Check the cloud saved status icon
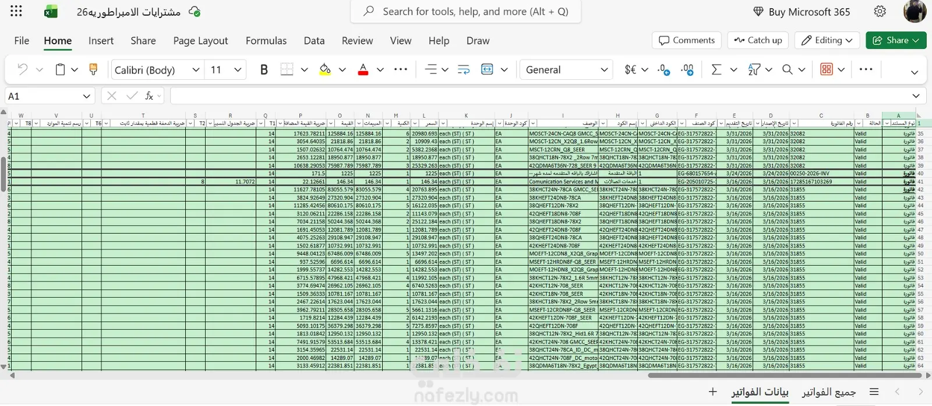932x406 pixels. [x=195, y=12]
